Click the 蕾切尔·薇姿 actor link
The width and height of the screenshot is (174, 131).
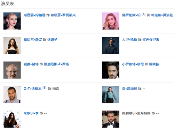33,40
